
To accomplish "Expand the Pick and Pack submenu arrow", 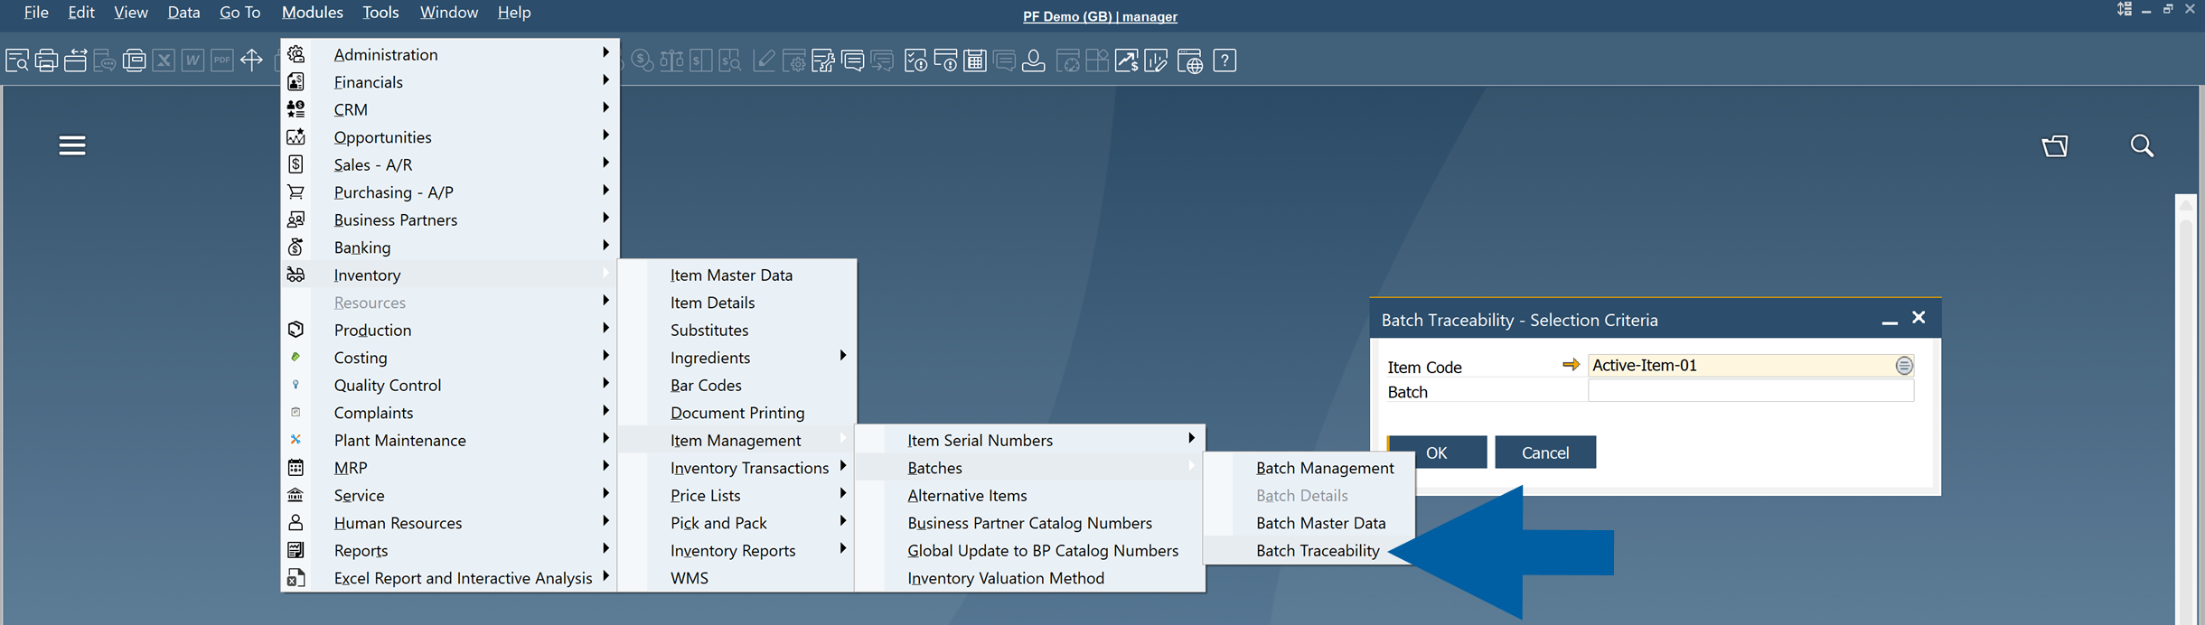I will [842, 521].
